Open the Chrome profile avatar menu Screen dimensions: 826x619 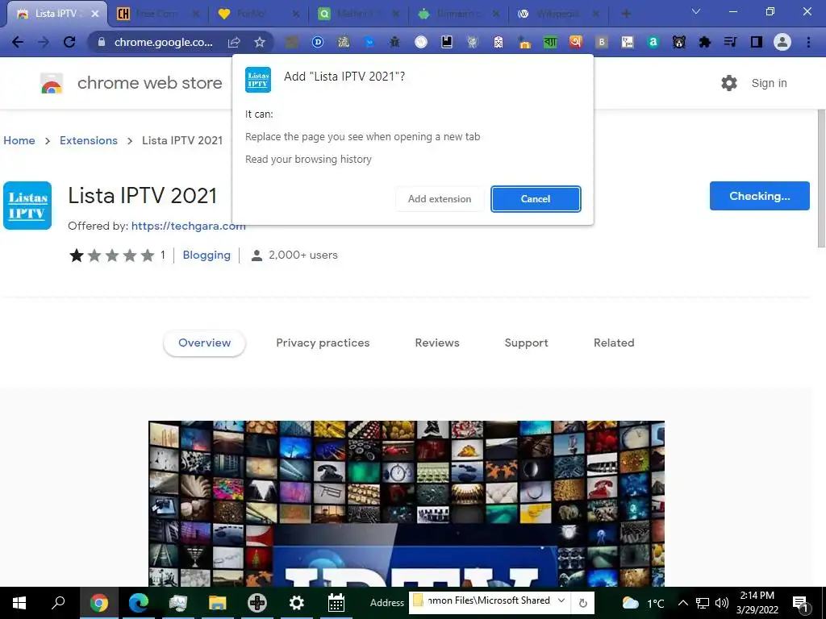click(782, 42)
